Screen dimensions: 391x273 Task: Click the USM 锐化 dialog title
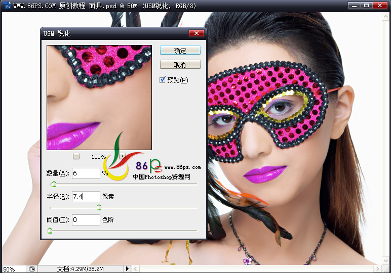coord(57,33)
